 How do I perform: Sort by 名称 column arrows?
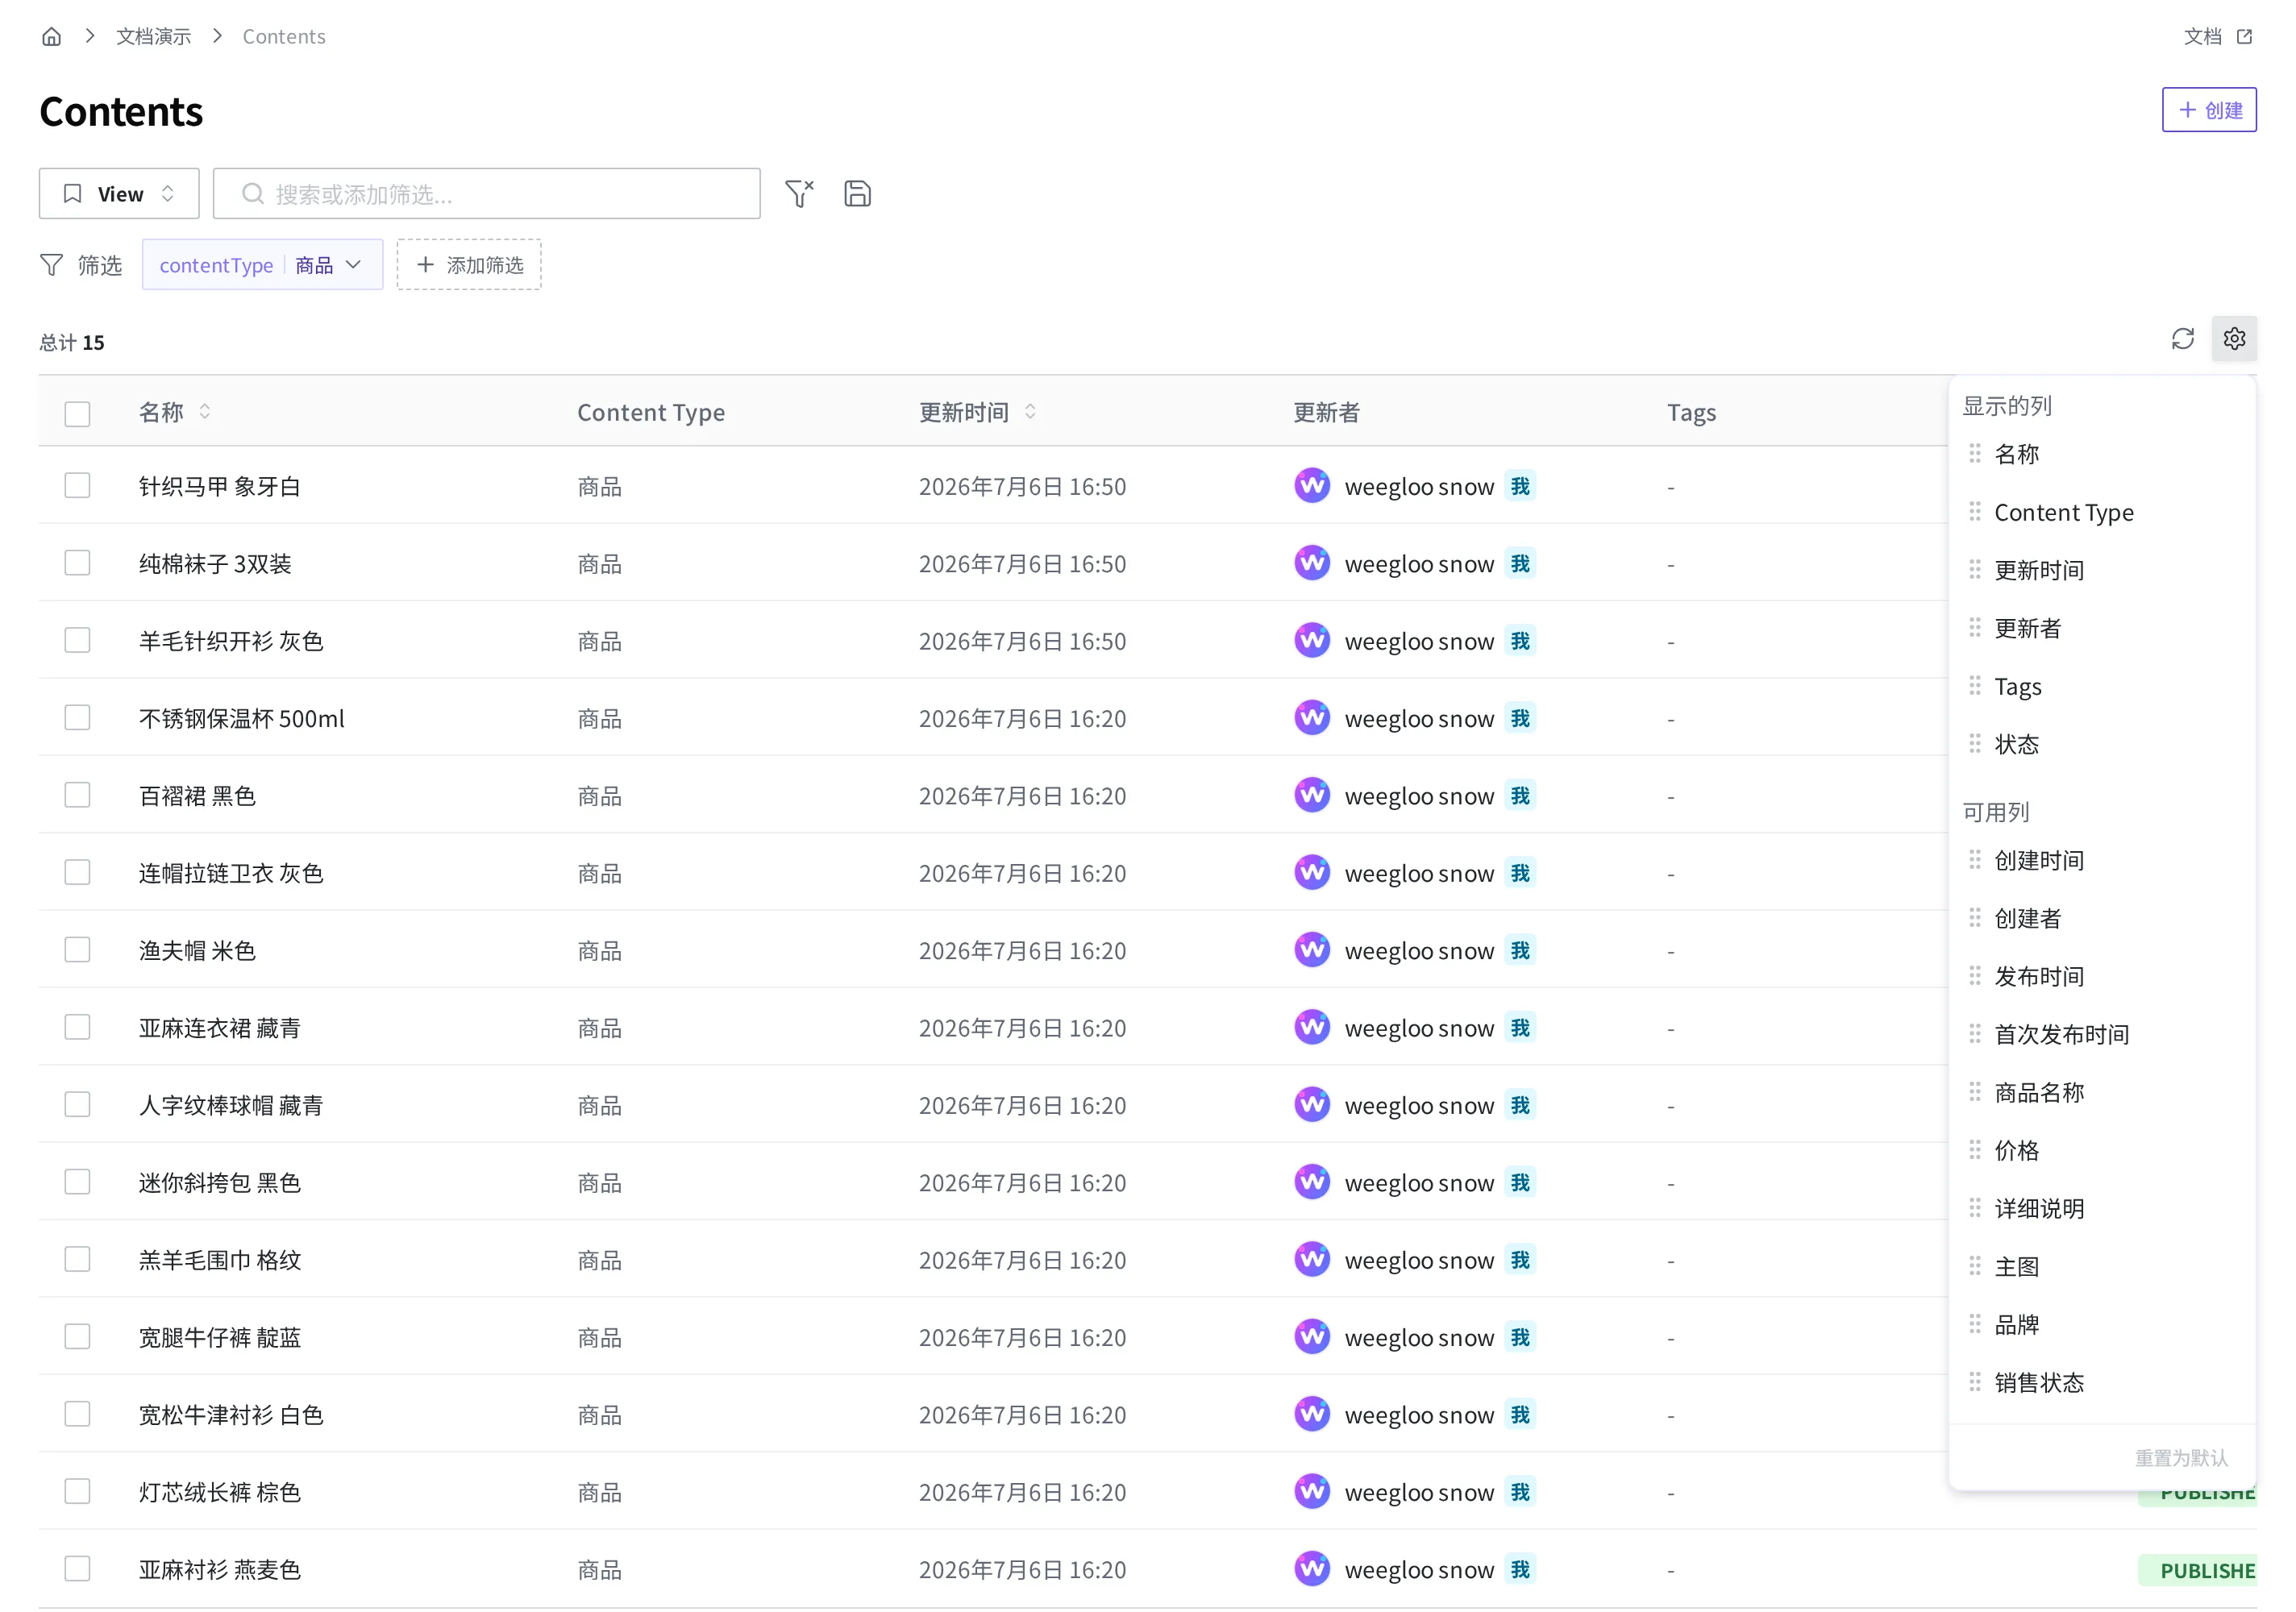point(205,412)
